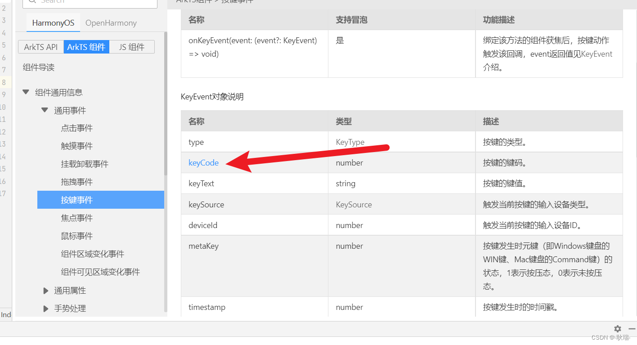Viewport: 637px width, 345px height.
Task: Click the 触发当前按键的输入设备类型 description cell
Action: tap(549, 205)
